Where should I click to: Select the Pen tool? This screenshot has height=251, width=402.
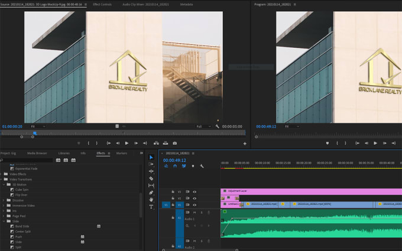(151, 193)
